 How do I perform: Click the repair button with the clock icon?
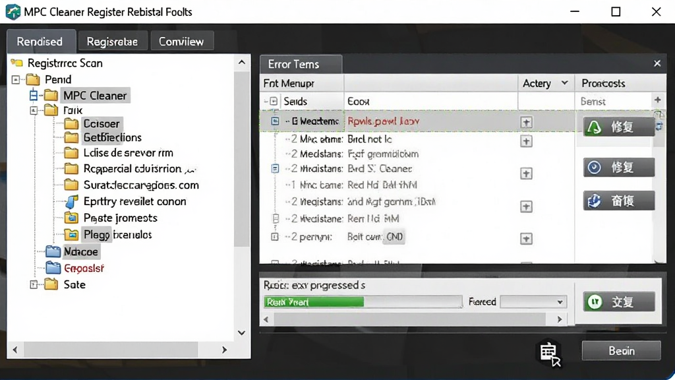coord(618,167)
